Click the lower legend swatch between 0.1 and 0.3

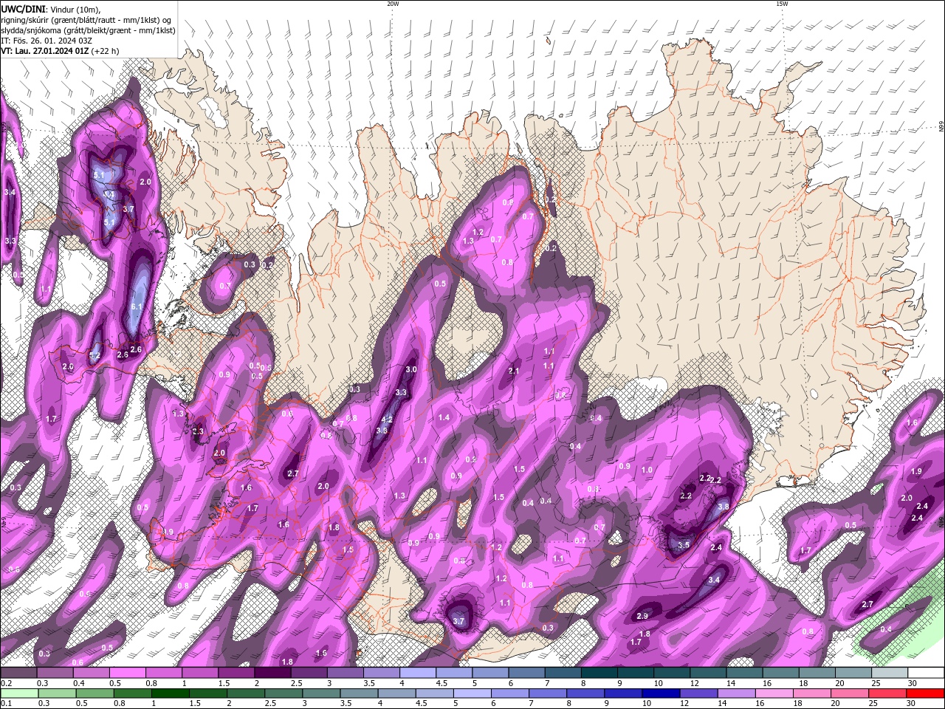click(x=19, y=693)
